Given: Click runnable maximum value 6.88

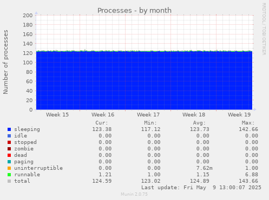Looking at the screenshot, I should (x=252, y=175).
